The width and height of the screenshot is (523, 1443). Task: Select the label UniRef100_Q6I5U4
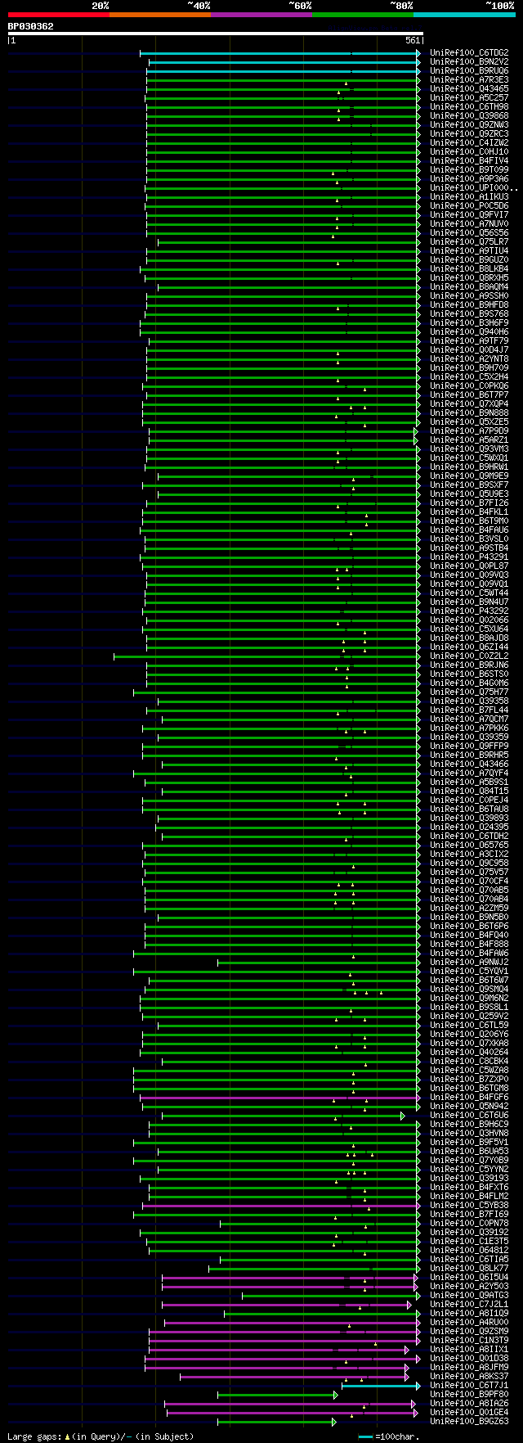point(469,1277)
